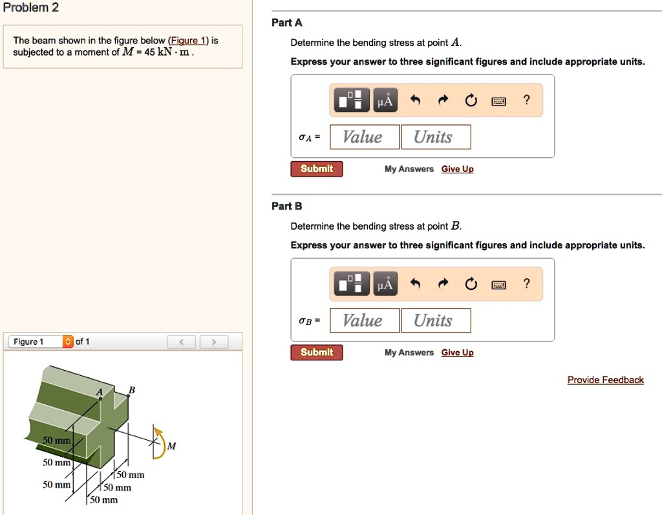Select 'Determine the bending stress at point B' text
Viewport: 662px width, 515px height.
point(376,226)
